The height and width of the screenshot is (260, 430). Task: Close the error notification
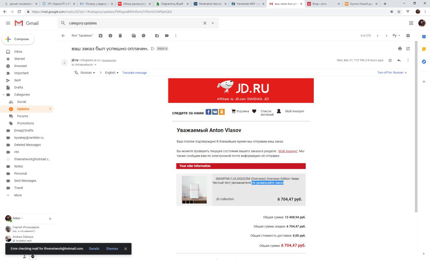point(126,249)
